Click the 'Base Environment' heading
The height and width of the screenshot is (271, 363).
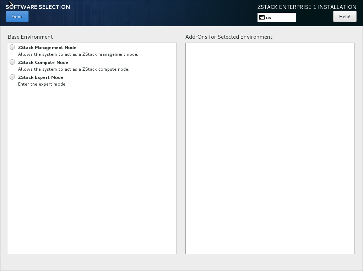(30, 37)
